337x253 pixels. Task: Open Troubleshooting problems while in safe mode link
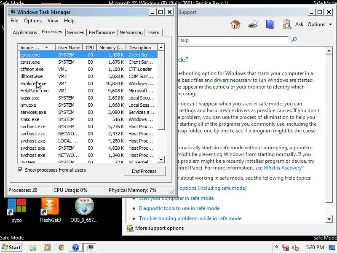tap(190, 218)
